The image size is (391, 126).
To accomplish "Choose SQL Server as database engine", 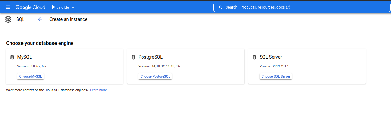I will coord(276,76).
